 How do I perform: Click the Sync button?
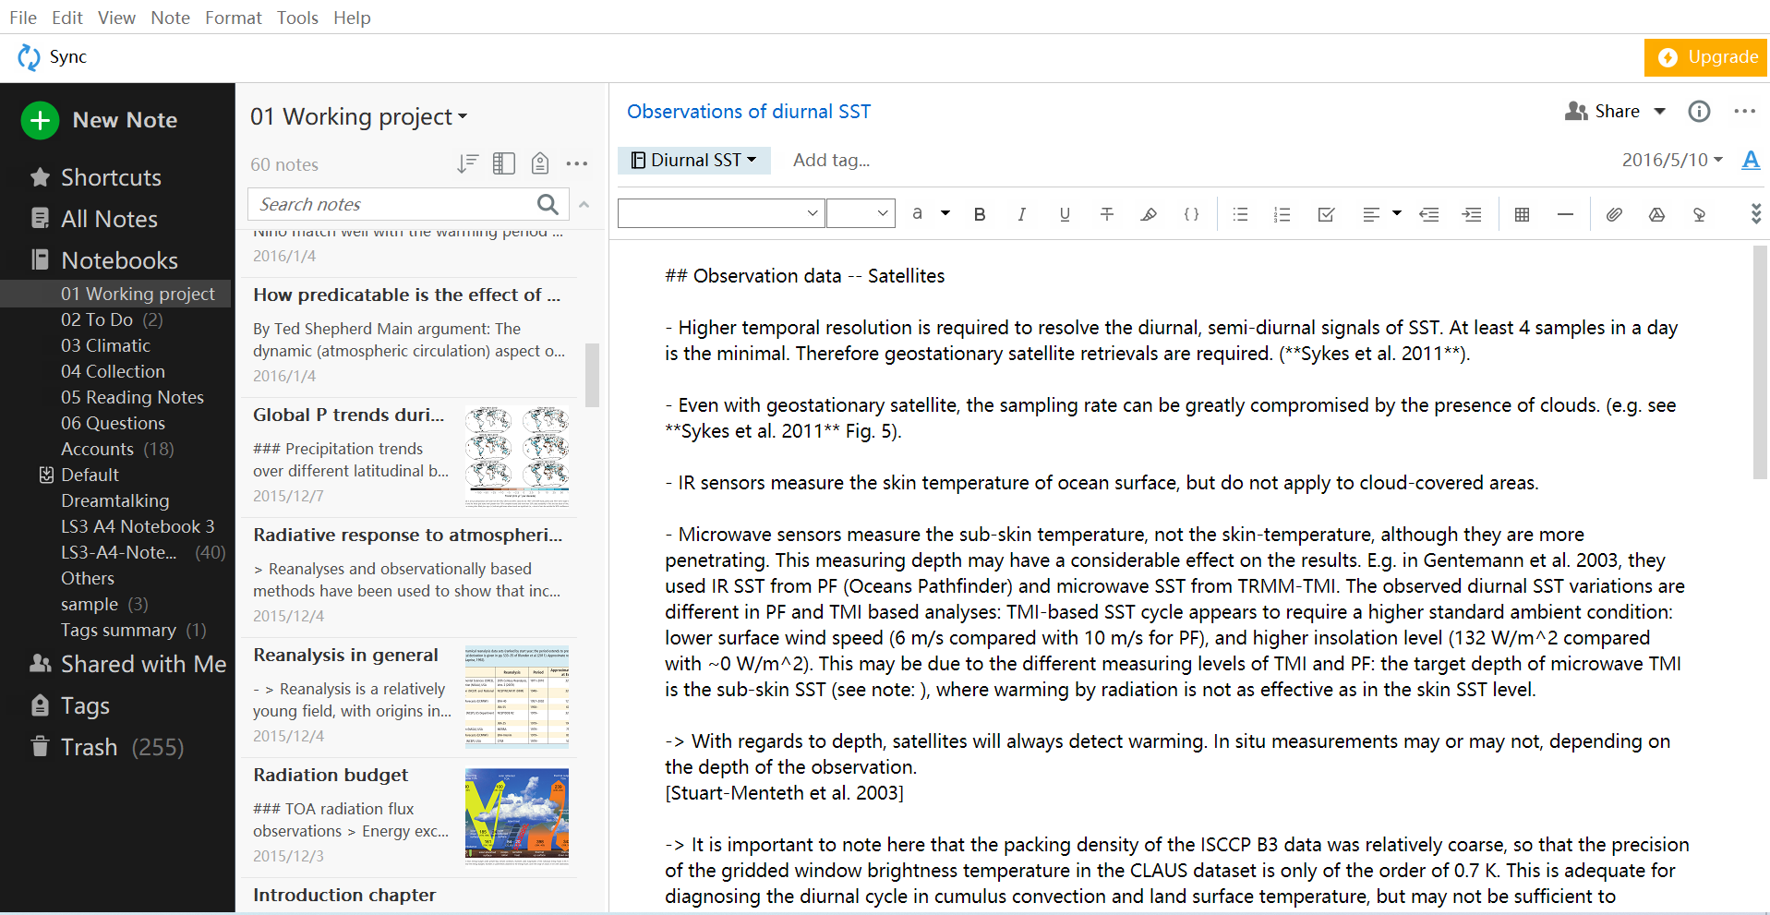[x=52, y=57]
